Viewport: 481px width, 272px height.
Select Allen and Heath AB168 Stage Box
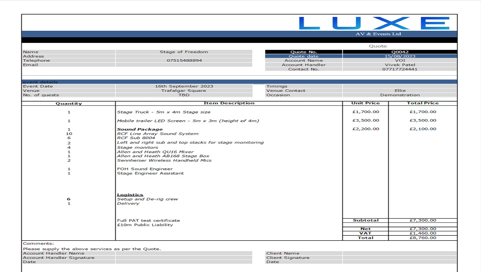(163, 156)
